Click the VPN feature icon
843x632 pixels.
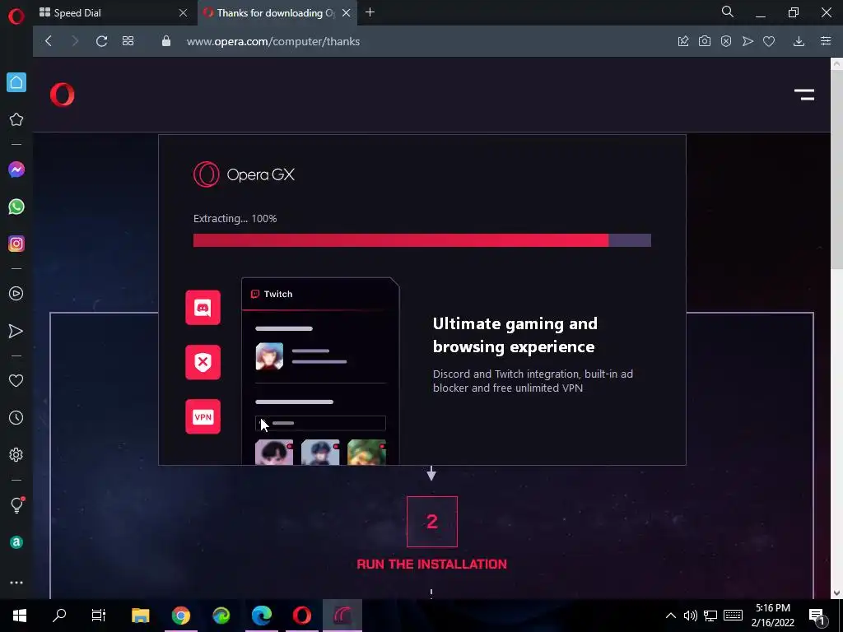click(203, 416)
